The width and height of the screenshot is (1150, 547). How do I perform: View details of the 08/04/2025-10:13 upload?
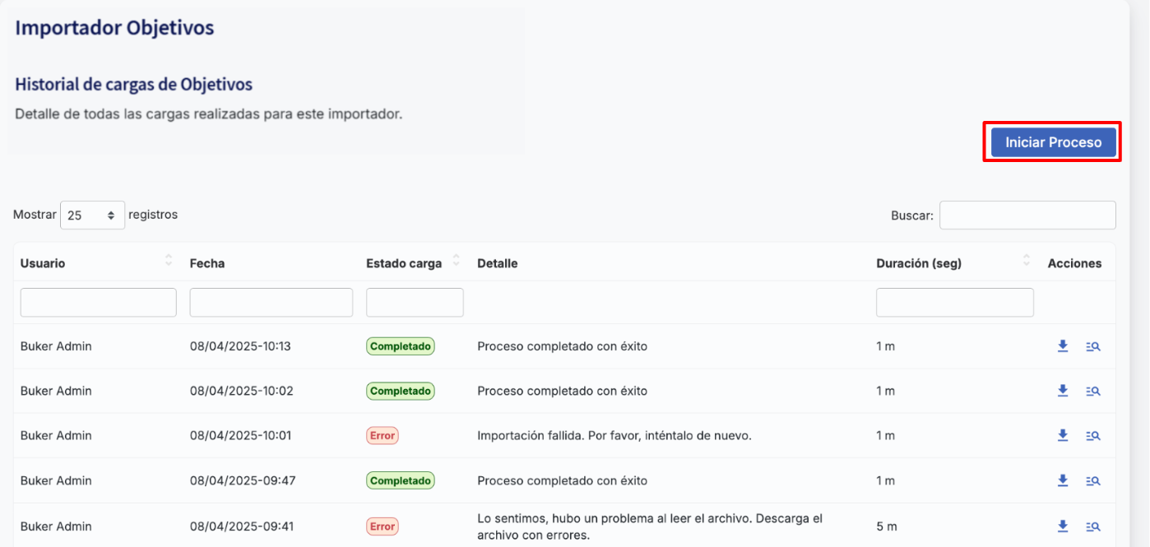pyautogui.click(x=1093, y=347)
